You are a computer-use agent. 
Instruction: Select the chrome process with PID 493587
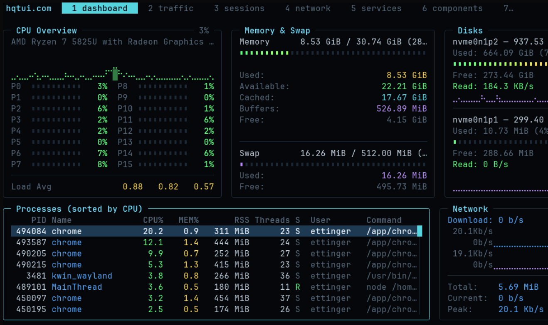(215, 242)
